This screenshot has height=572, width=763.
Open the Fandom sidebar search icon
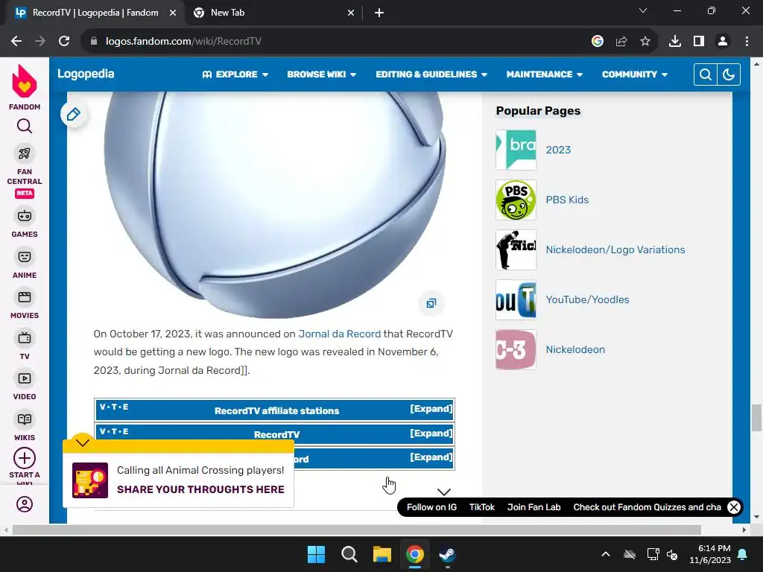pos(25,127)
